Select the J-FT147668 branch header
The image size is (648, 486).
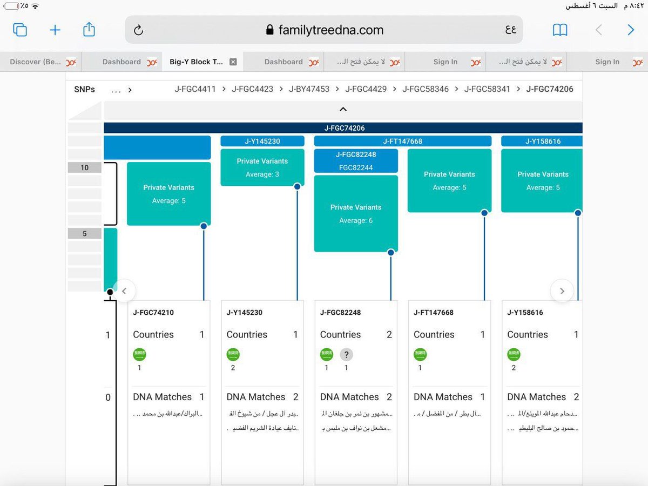[x=403, y=141]
